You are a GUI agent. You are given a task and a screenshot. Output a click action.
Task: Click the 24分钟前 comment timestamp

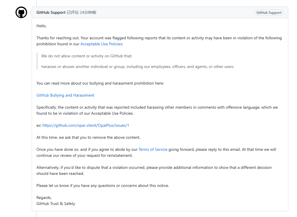pyautogui.click(x=88, y=12)
